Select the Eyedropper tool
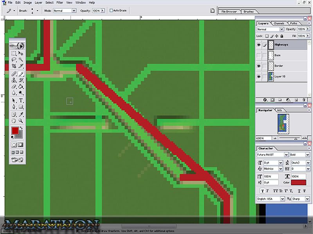Image resolution: width=313 pixels, height=234 pixels. (x=21, y=114)
